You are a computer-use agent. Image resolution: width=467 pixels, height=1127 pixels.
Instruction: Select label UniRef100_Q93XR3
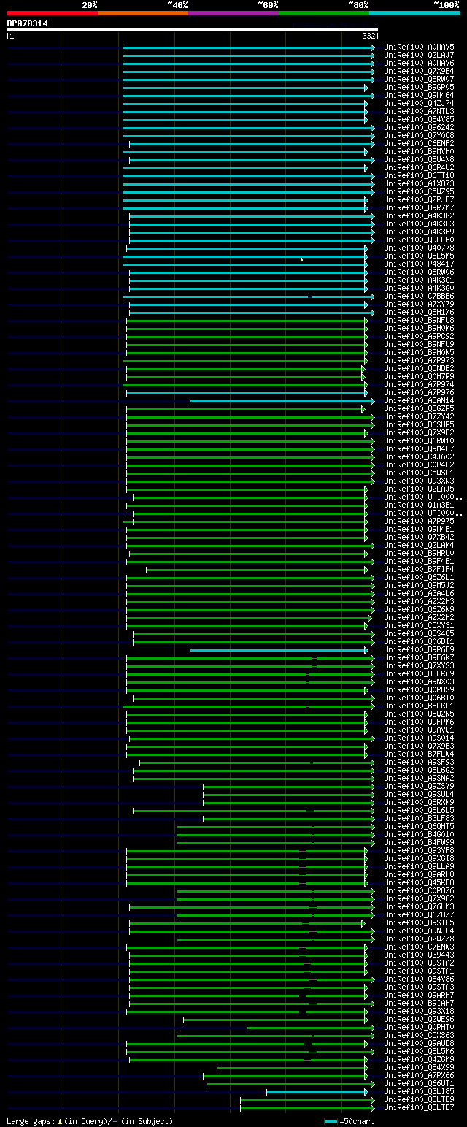(x=419, y=481)
